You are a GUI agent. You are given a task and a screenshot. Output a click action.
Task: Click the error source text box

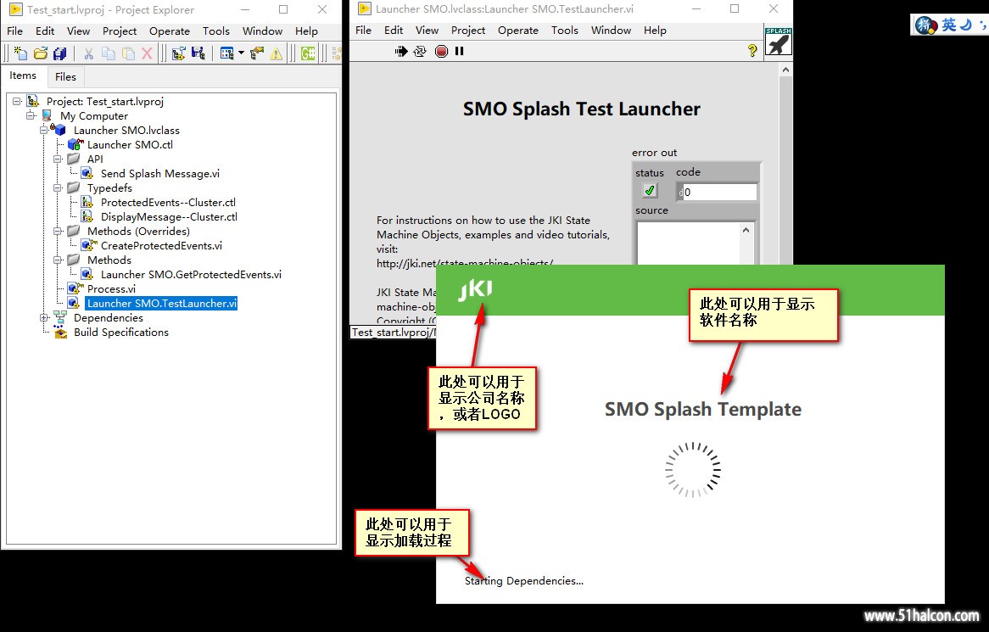(689, 243)
